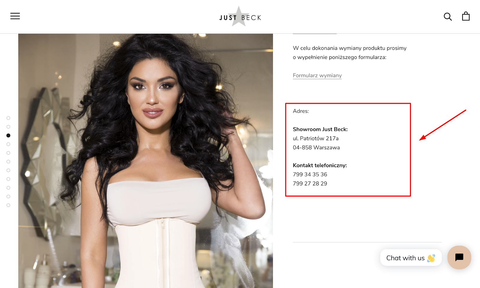Image resolution: width=480 pixels, height=288 pixels.
Task: Select the eighth image pagination dot
Action: [x=8, y=179]
